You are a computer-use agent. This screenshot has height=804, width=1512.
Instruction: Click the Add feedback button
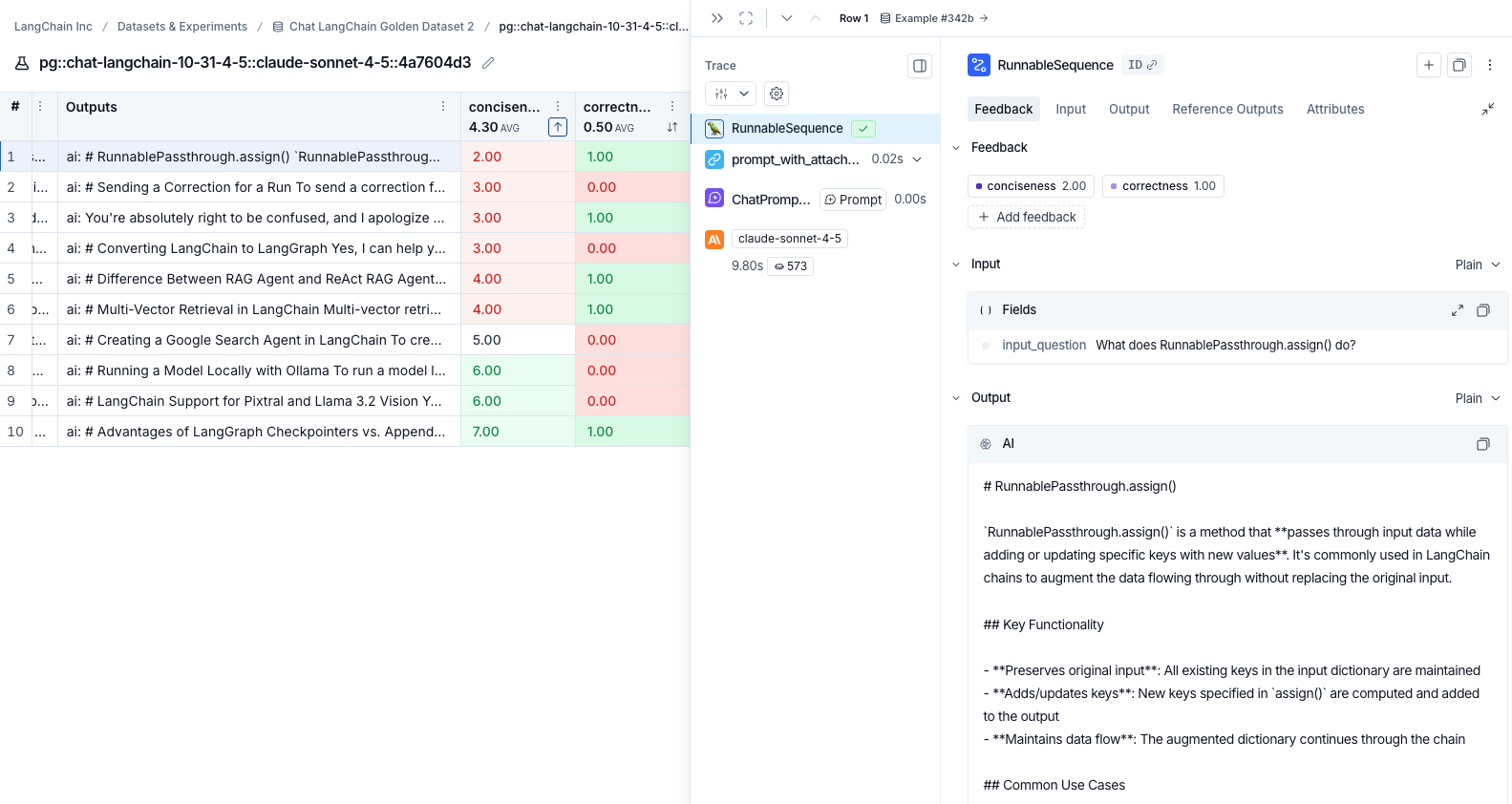(x=1027, y=217)
